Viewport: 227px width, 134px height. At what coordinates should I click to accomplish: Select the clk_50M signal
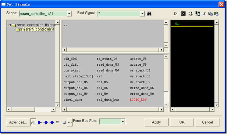tap(70, 59)
